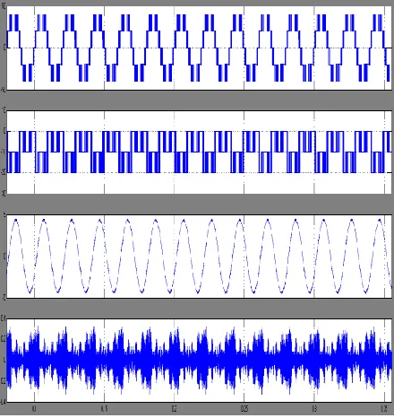Click the x-axis tick label 0.2
The width and height of the screenshot is (394, 418).
[x=174, y=409]
